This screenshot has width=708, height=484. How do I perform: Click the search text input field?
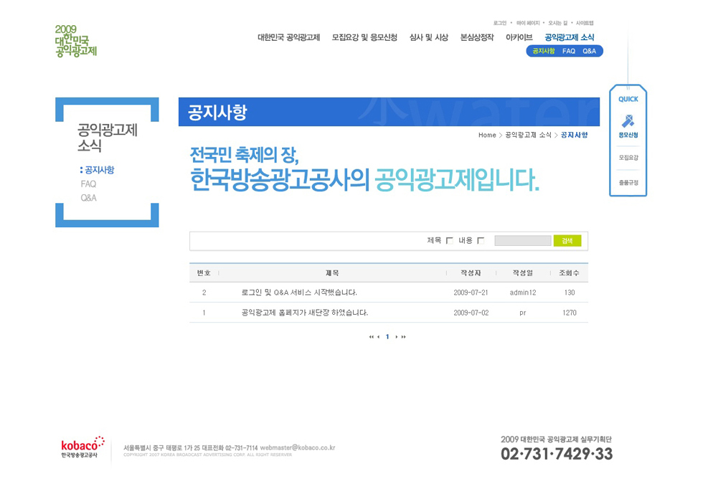(522, 241)
